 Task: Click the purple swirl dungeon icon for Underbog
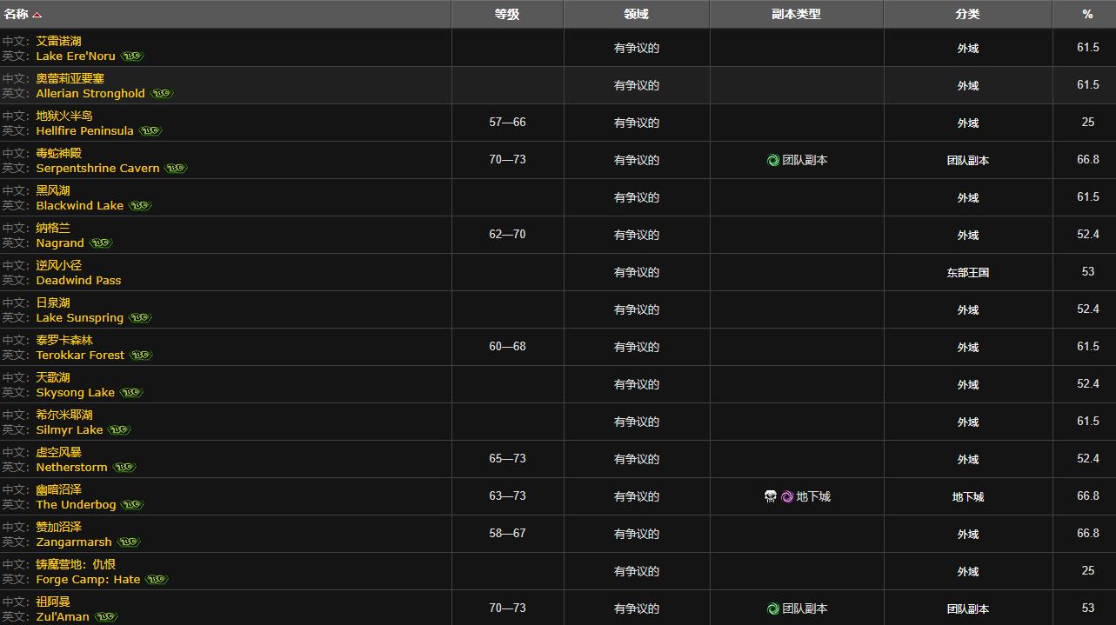[787, 497]
